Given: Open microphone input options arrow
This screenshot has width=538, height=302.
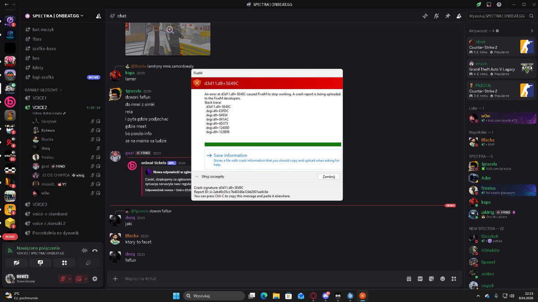Looking at the screenshot, I should coord(69,279).
